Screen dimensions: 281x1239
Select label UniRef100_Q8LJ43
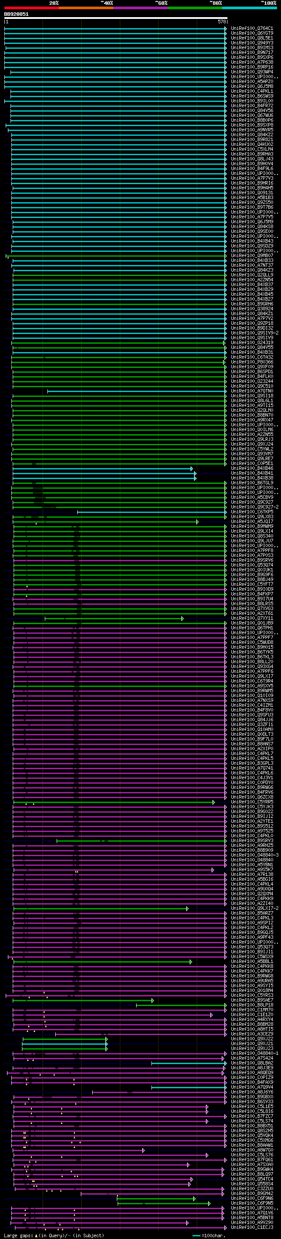point(252,159)
